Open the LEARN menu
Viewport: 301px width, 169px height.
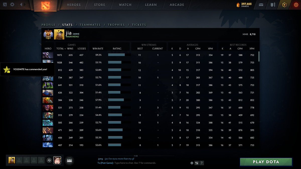point(151,5)
